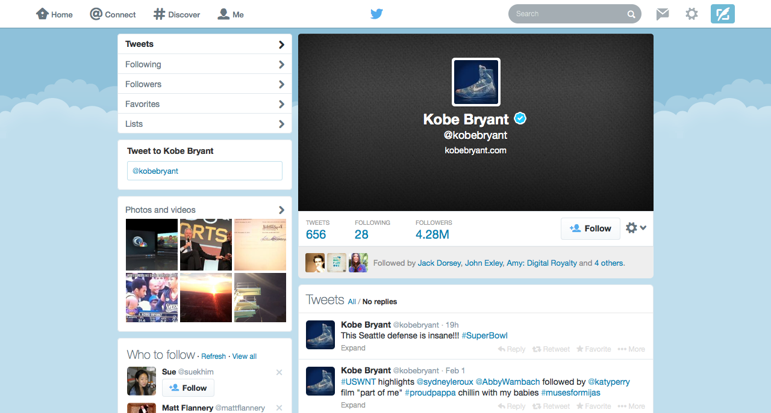Open the kobebryant.com website link
Viewport: 771px width, 413px height.
point(475,150)
